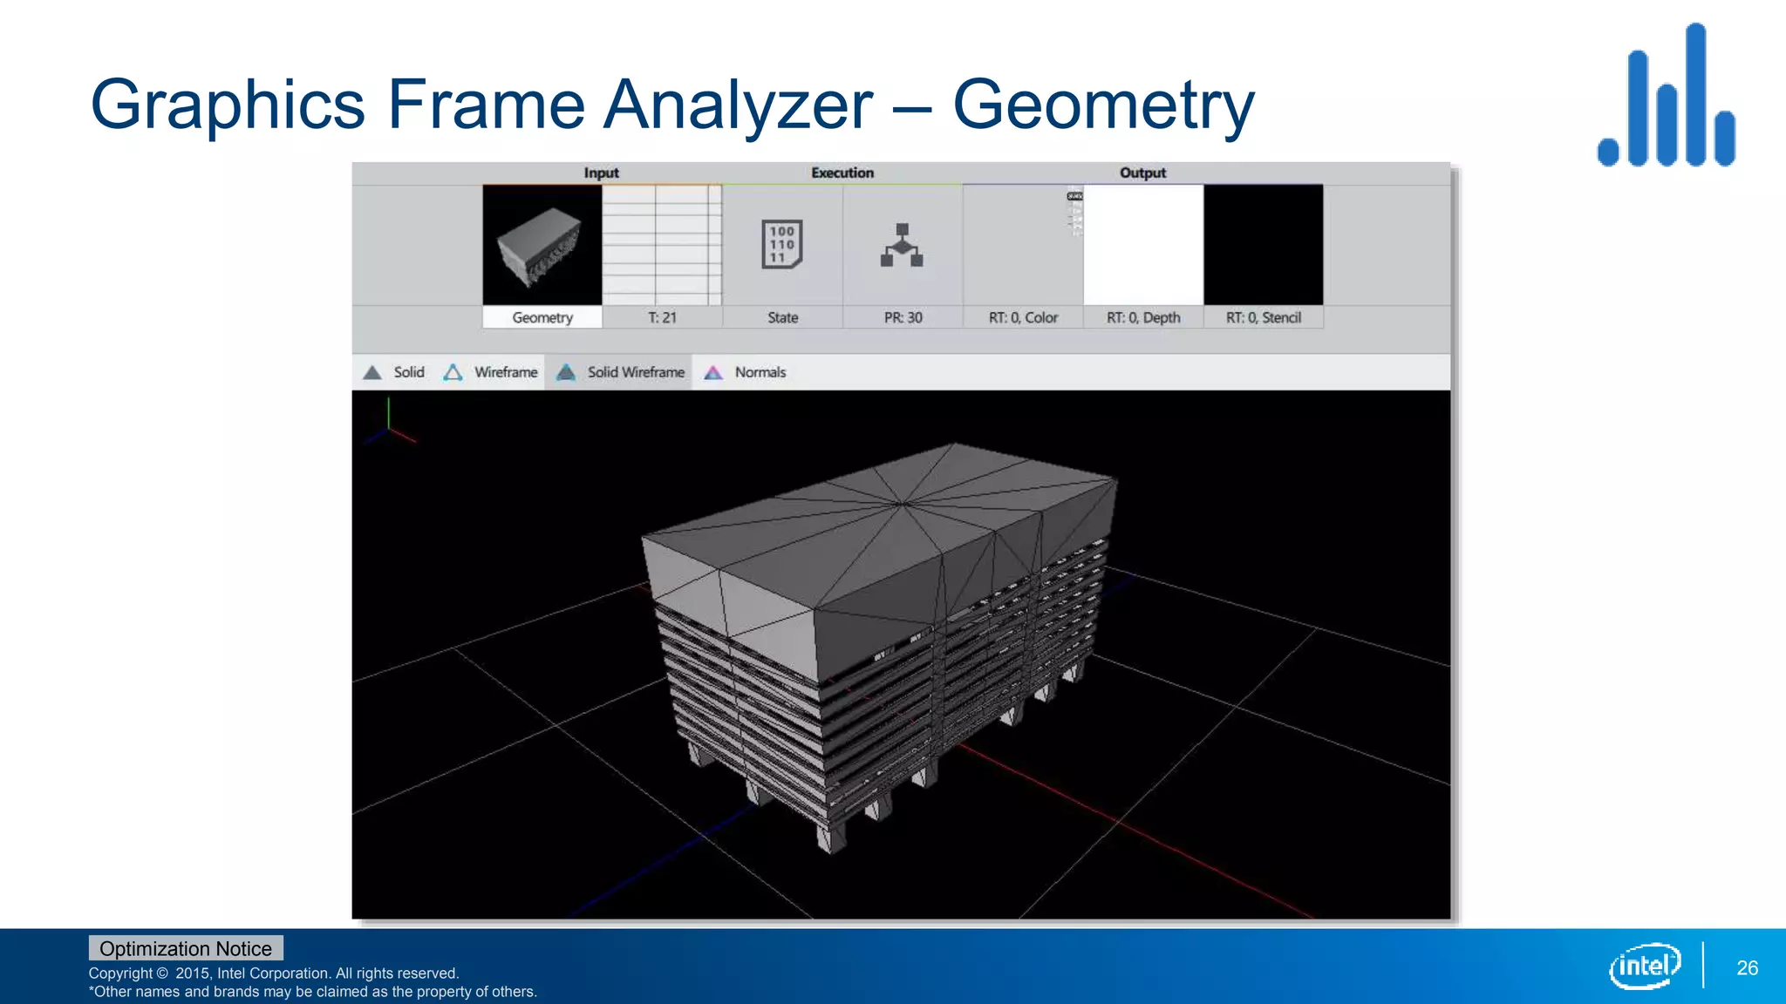Select the RT: 0, Color output

1023,245
